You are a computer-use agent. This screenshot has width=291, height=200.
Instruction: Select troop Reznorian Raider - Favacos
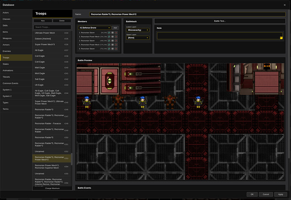51,123
